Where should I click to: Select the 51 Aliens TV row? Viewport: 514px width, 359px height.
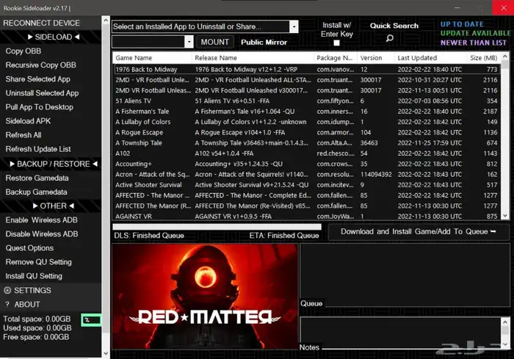coord(307,101)
